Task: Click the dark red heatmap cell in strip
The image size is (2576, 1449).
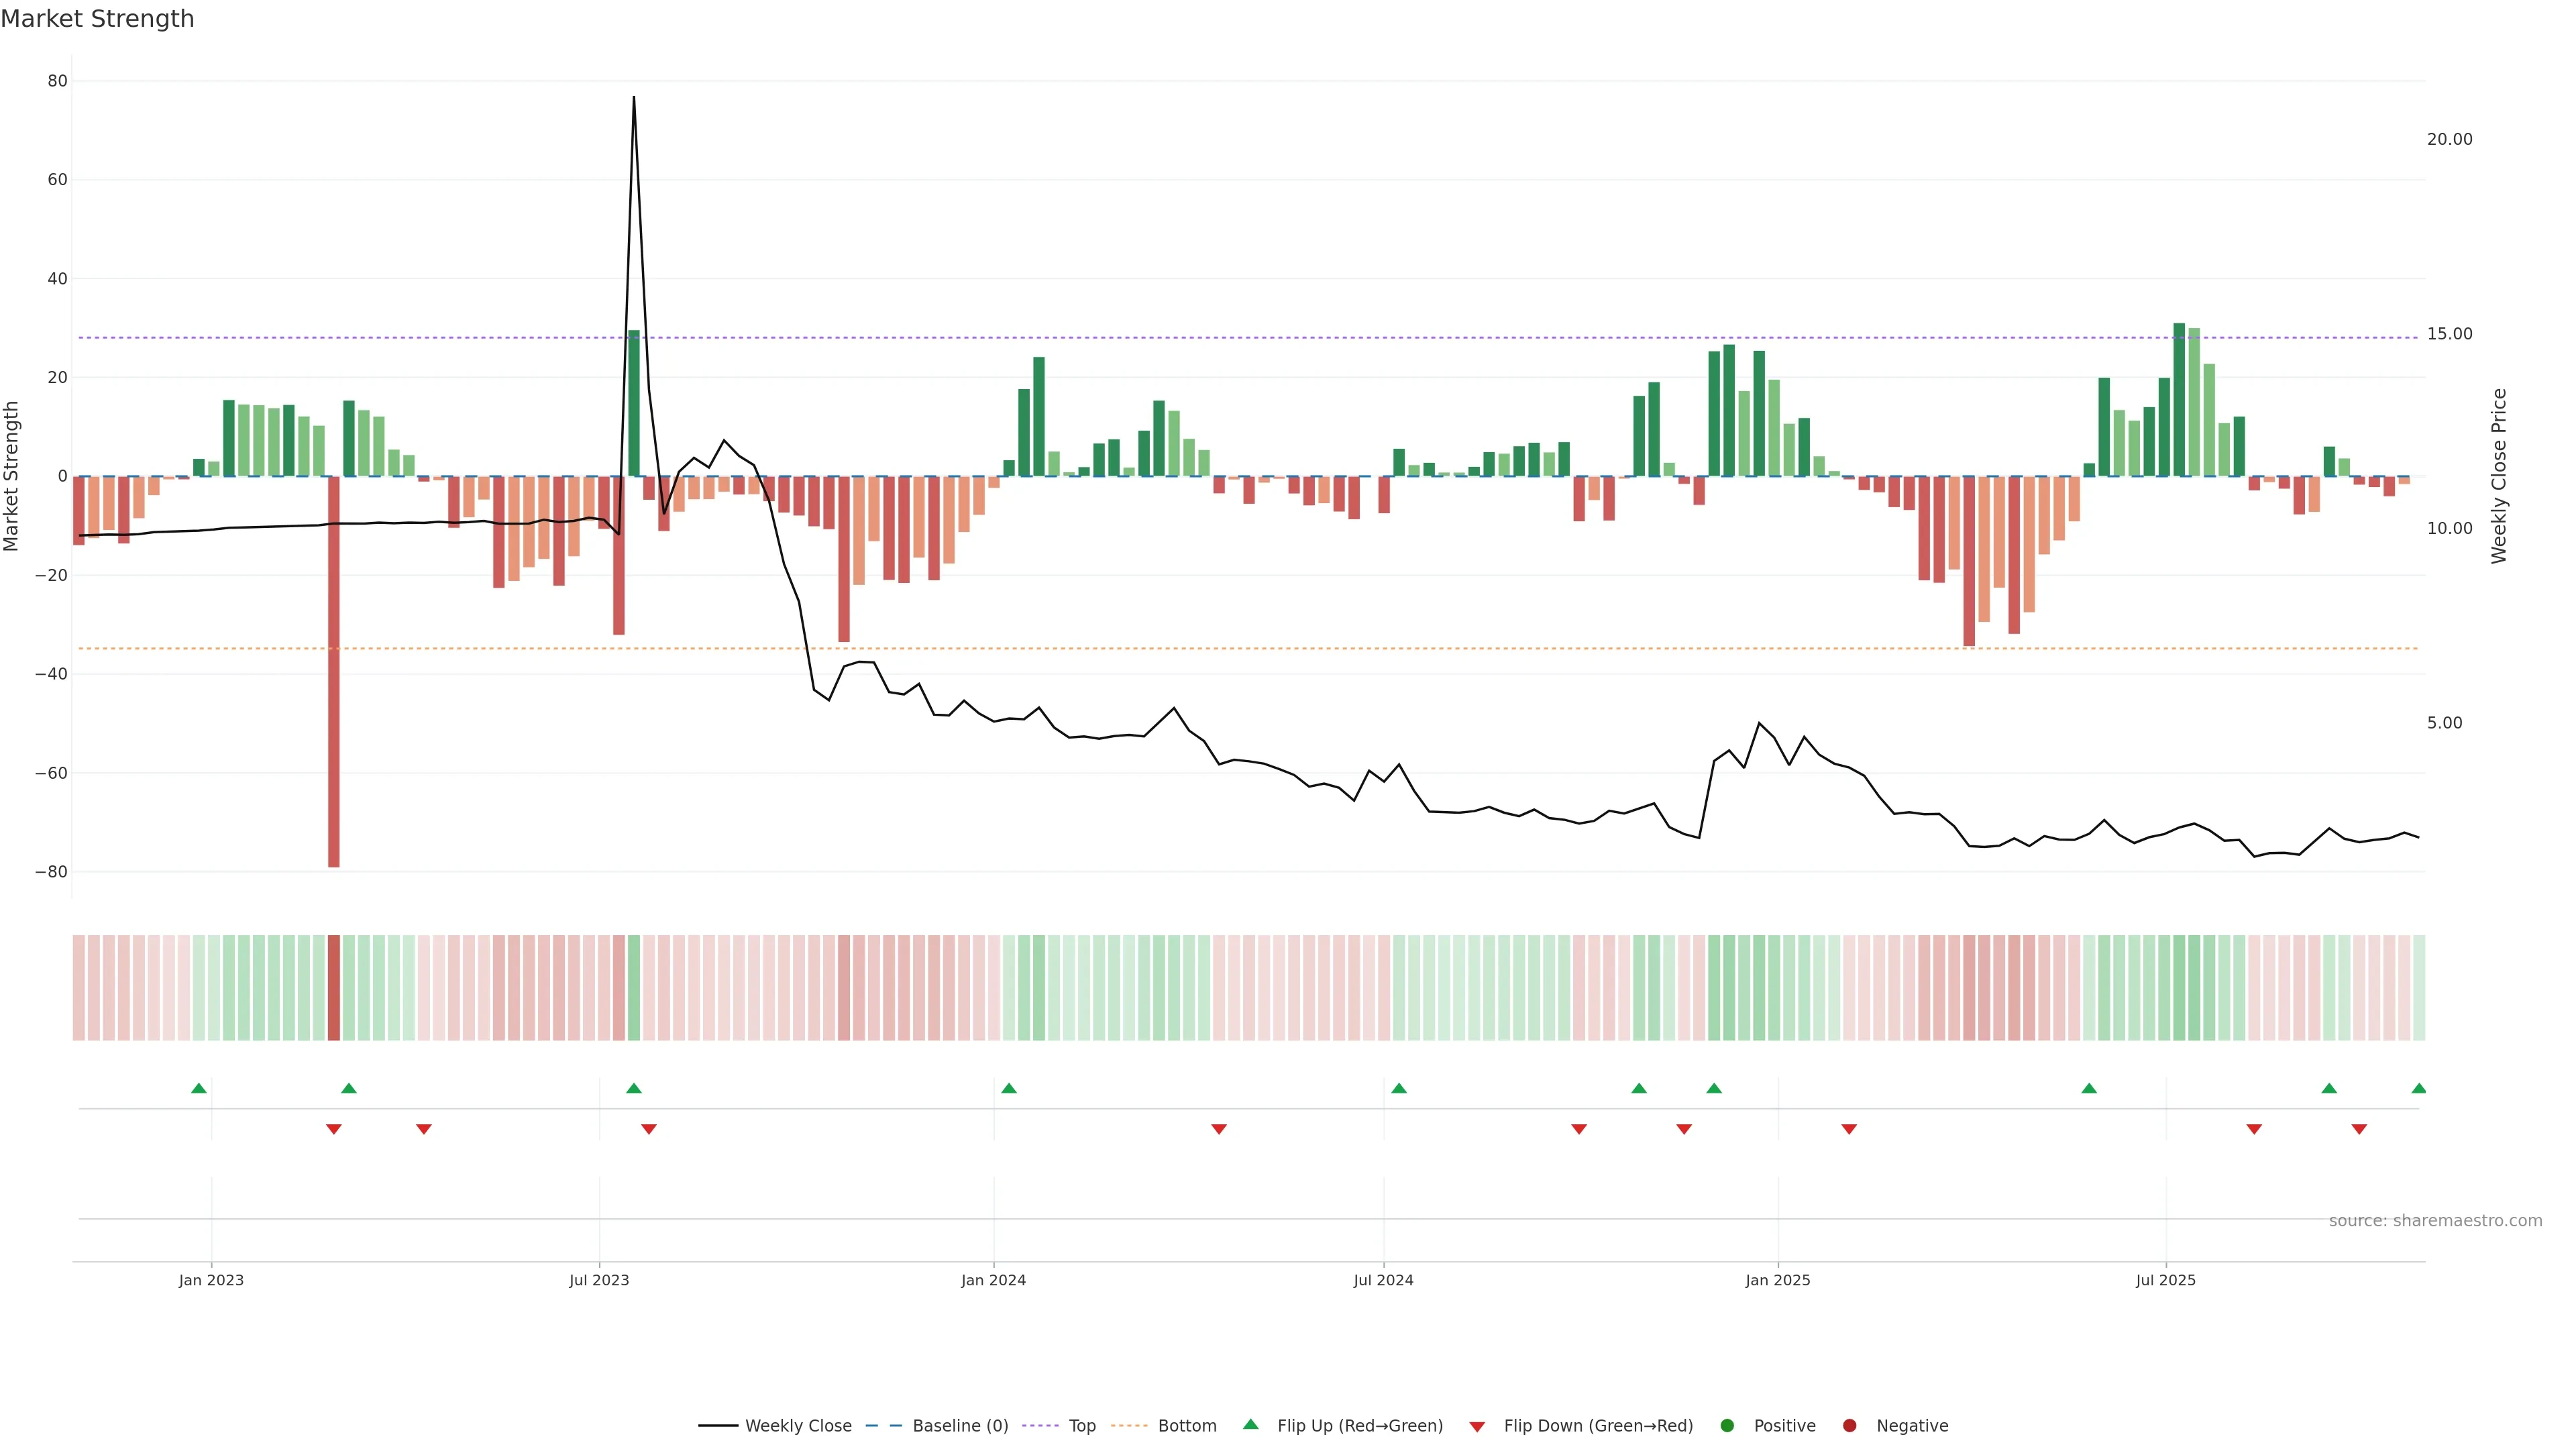Action: point(334,987)
